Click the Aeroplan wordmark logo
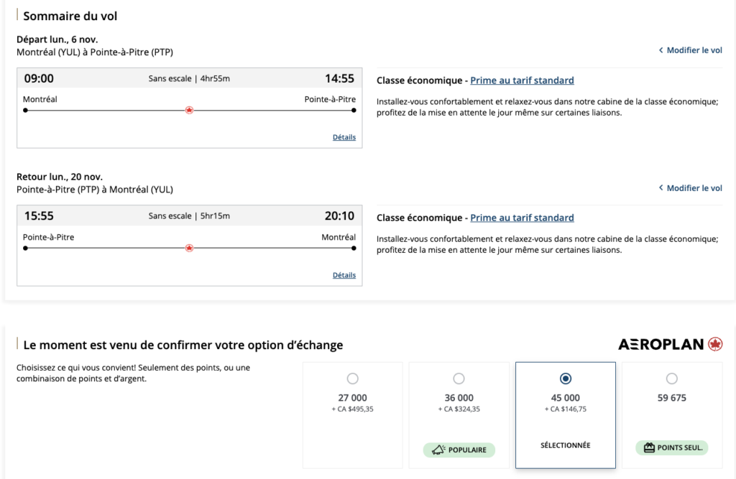The image size is (736, 479). pos(661,345)
